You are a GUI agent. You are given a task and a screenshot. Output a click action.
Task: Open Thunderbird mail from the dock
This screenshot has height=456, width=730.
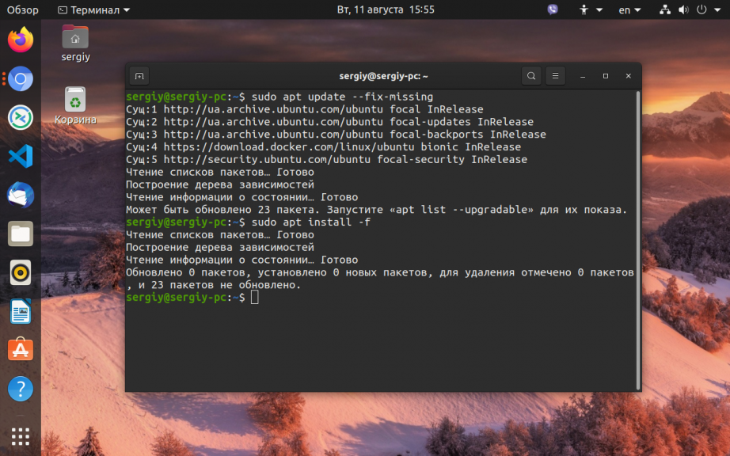click(21, 195)
